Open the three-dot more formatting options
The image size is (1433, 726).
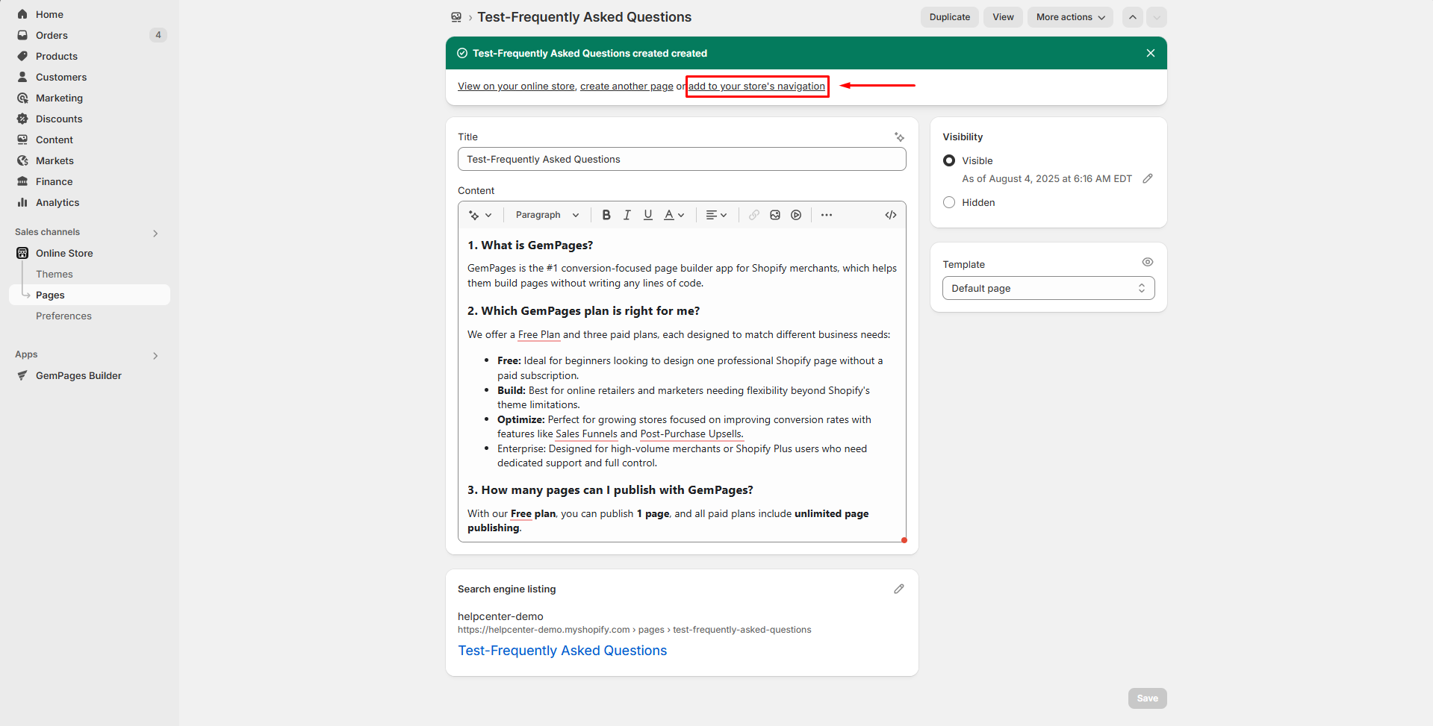coord(827,215)
